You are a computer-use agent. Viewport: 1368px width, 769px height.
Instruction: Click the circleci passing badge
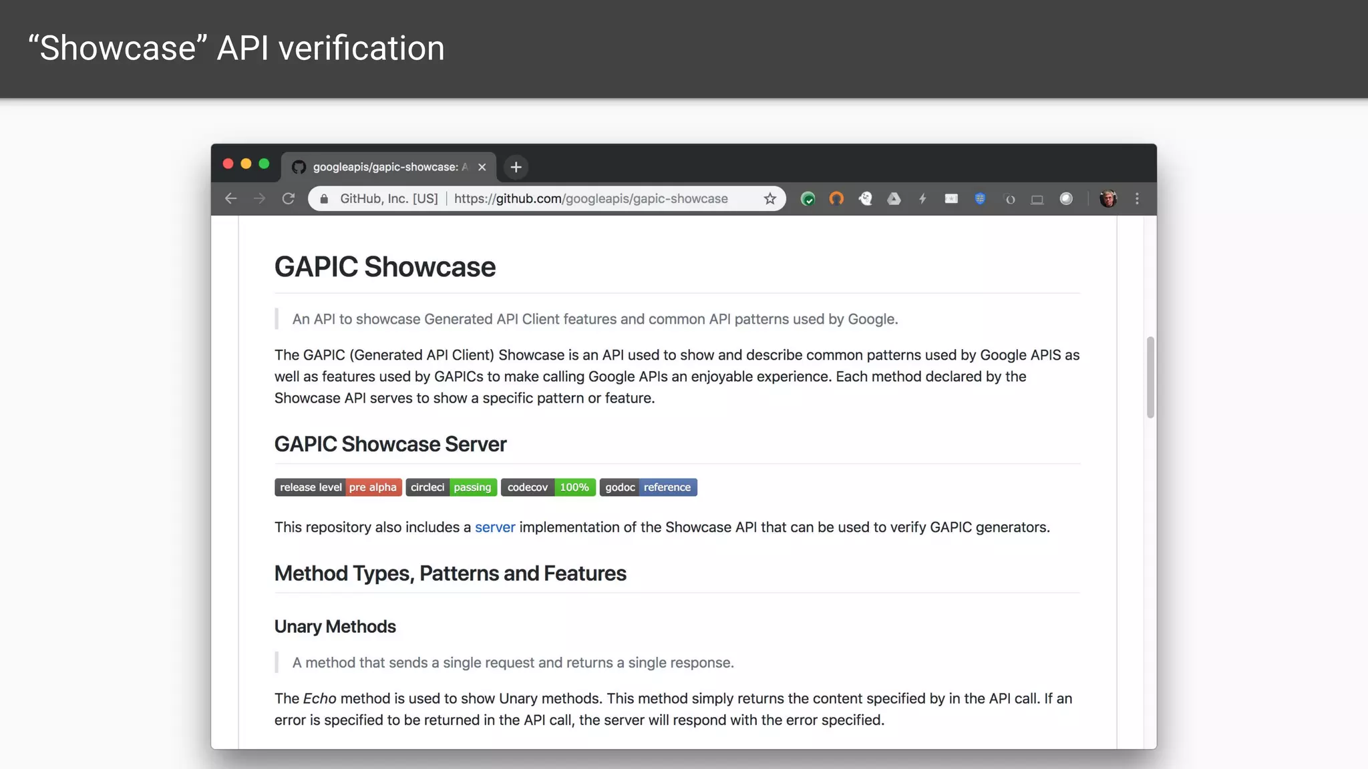tap(452, 487)
